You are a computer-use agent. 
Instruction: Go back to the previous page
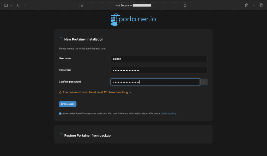[x=18, y=5]
